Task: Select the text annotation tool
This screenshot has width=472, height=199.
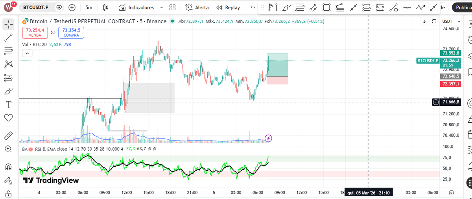Action: (9, 104)
